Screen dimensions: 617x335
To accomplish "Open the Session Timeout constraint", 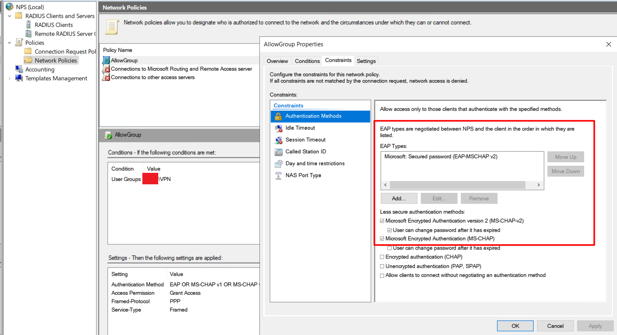I will pos(305,140).
